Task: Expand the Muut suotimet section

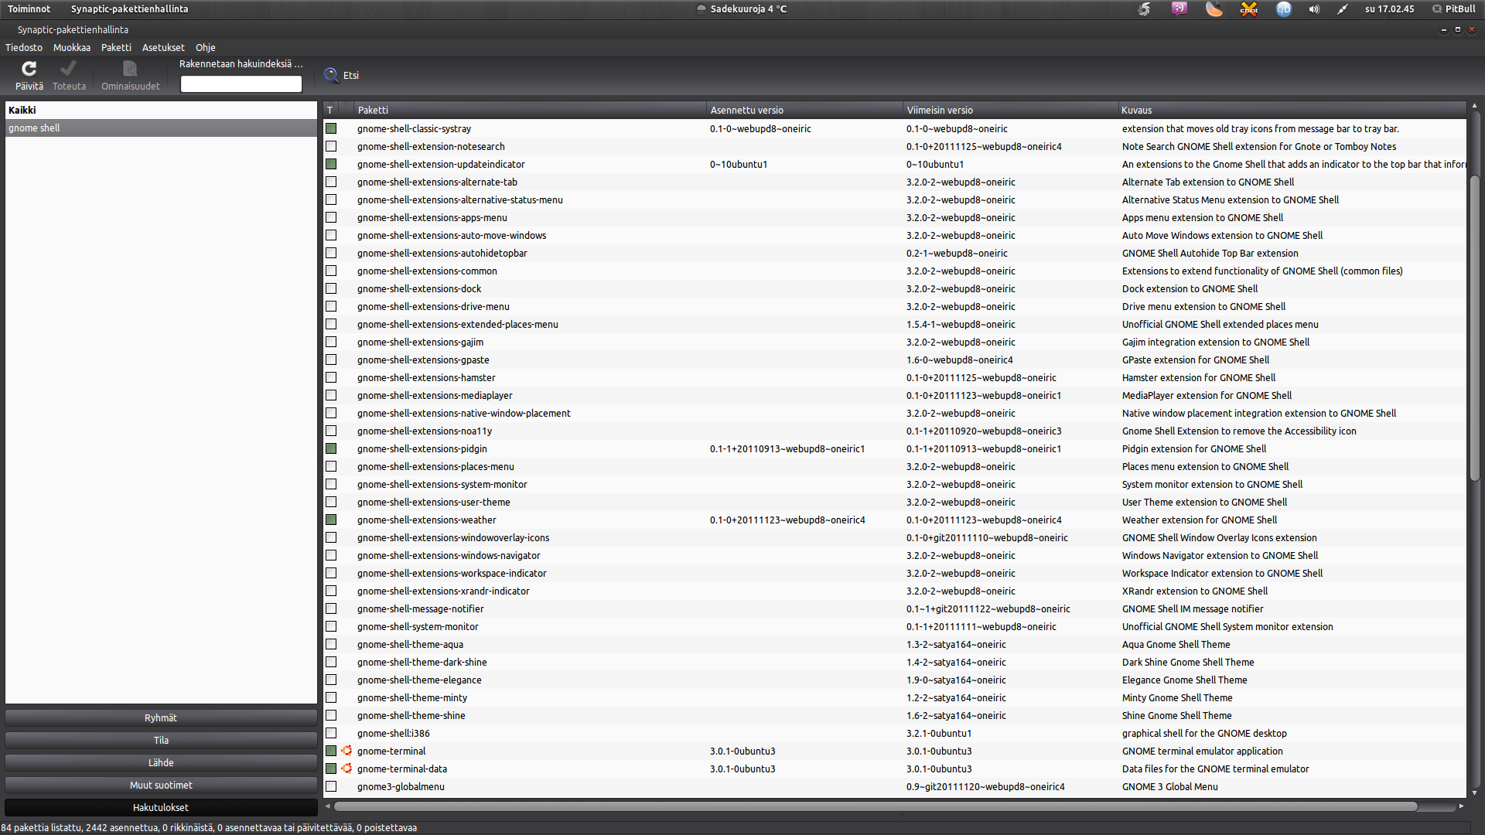Action: [161, 786]
